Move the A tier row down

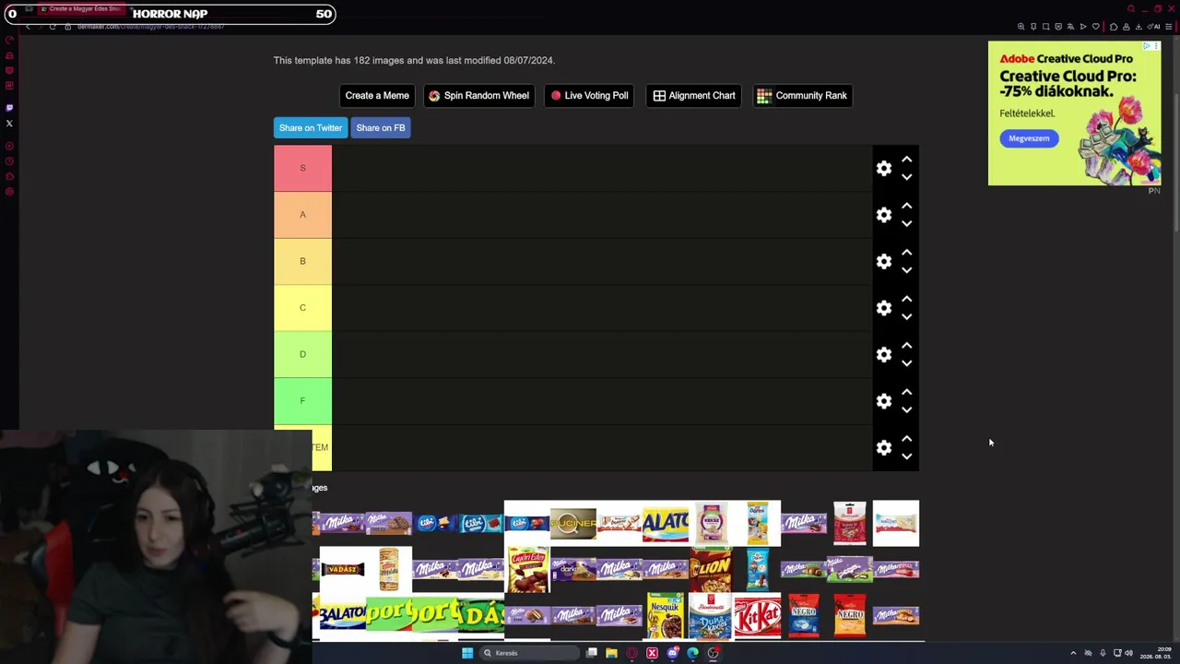coord(907,223)
